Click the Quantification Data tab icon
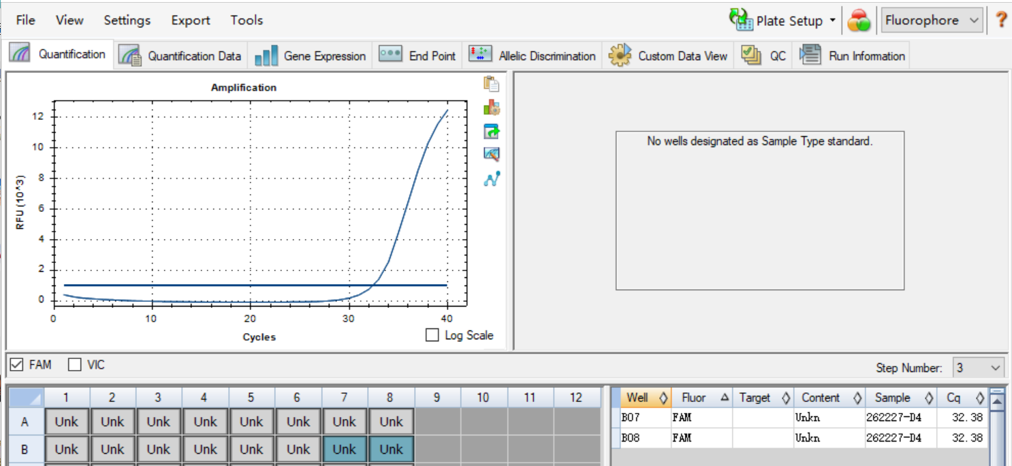Viewport: 1012px width, 466px height. 129,55
